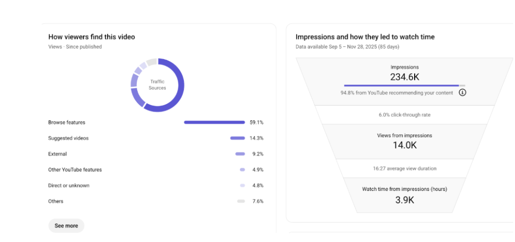Click the 16:27 average view duration row
The width and height of the screenshot is (515, 242).
[x=404, y=168]
